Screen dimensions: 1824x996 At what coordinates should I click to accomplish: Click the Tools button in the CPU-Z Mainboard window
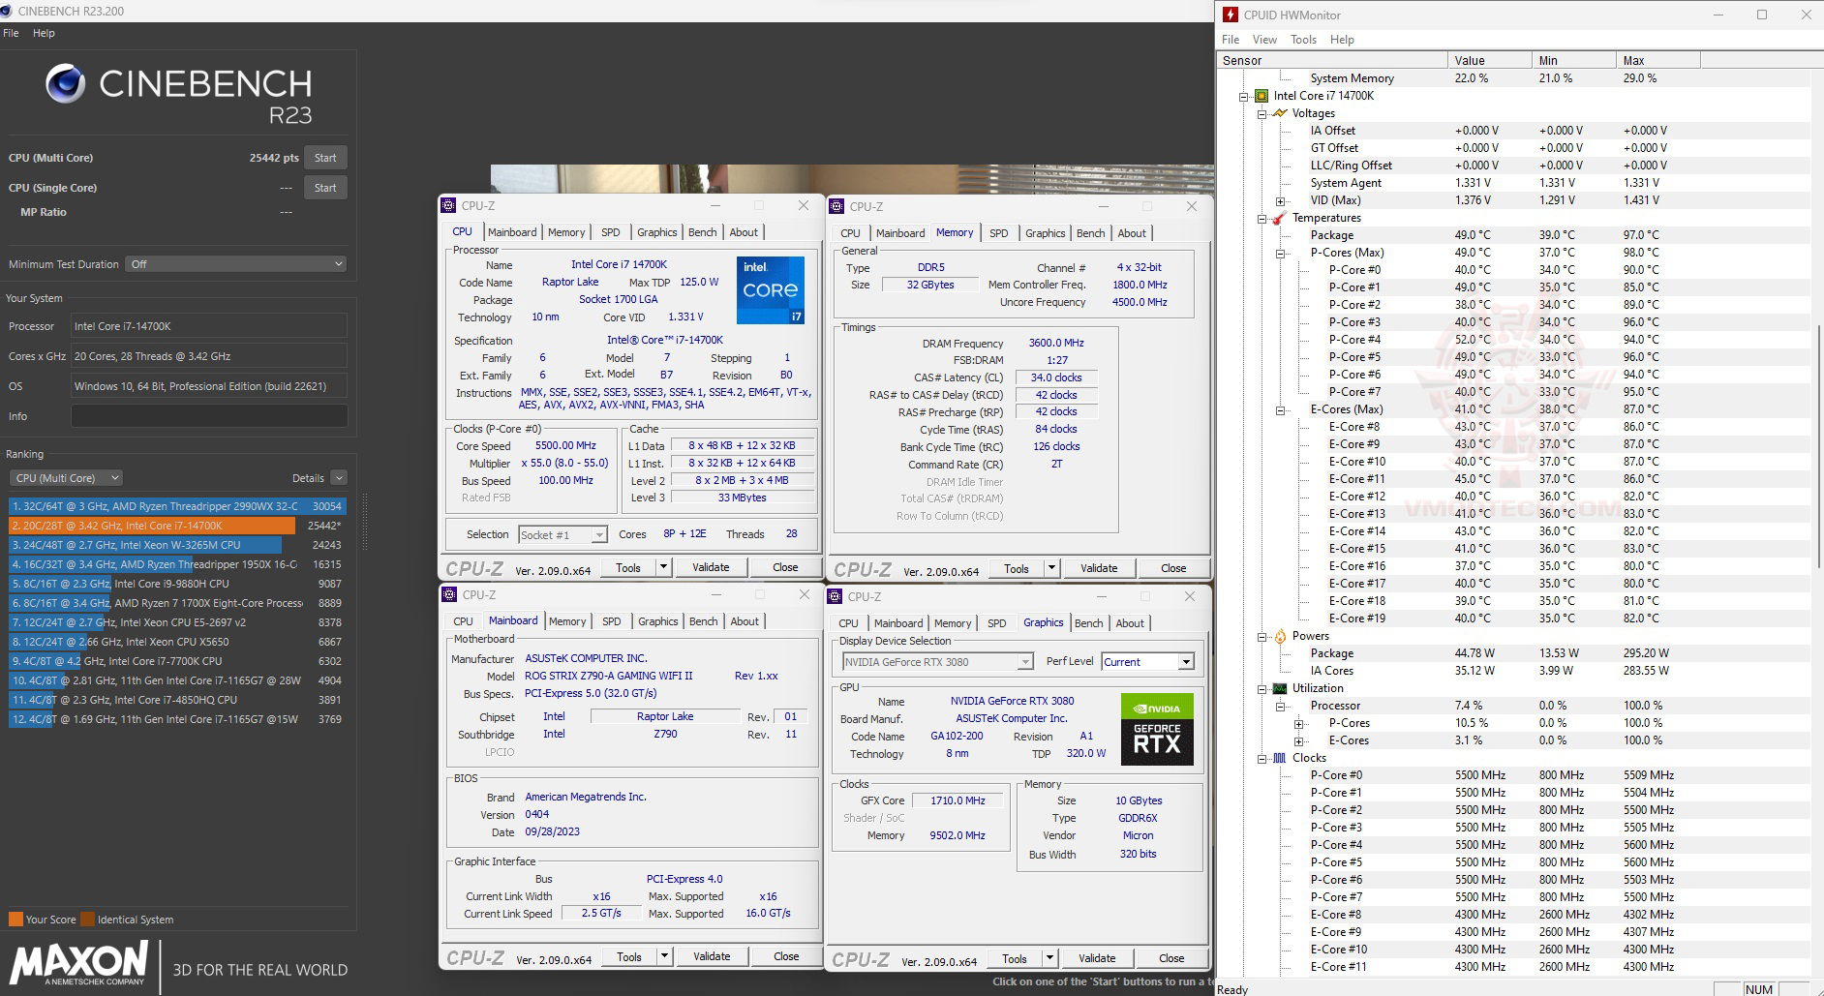coord(629,956)
